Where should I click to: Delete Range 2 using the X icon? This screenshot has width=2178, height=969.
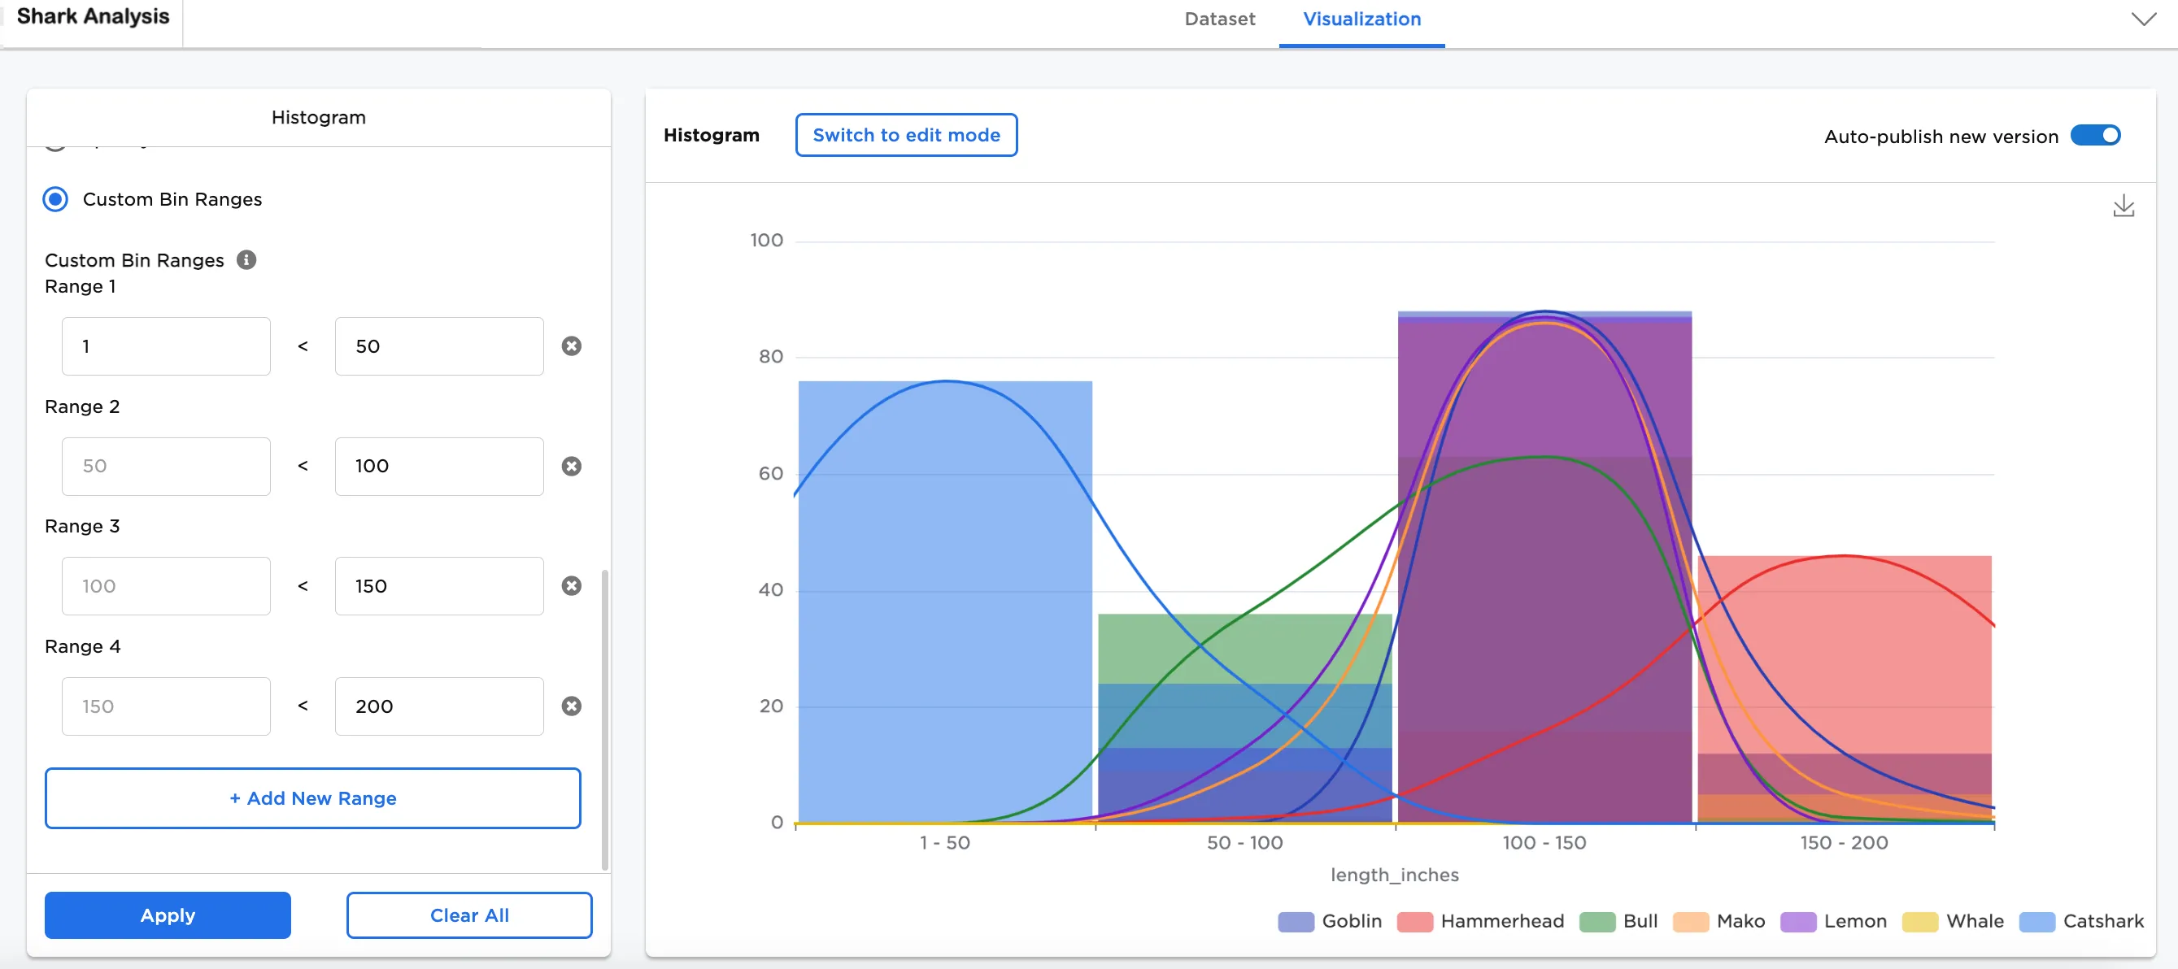572,467
